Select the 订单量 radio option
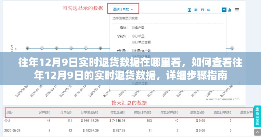Screen dimensions: 261x137 click(x=133, y=36)
